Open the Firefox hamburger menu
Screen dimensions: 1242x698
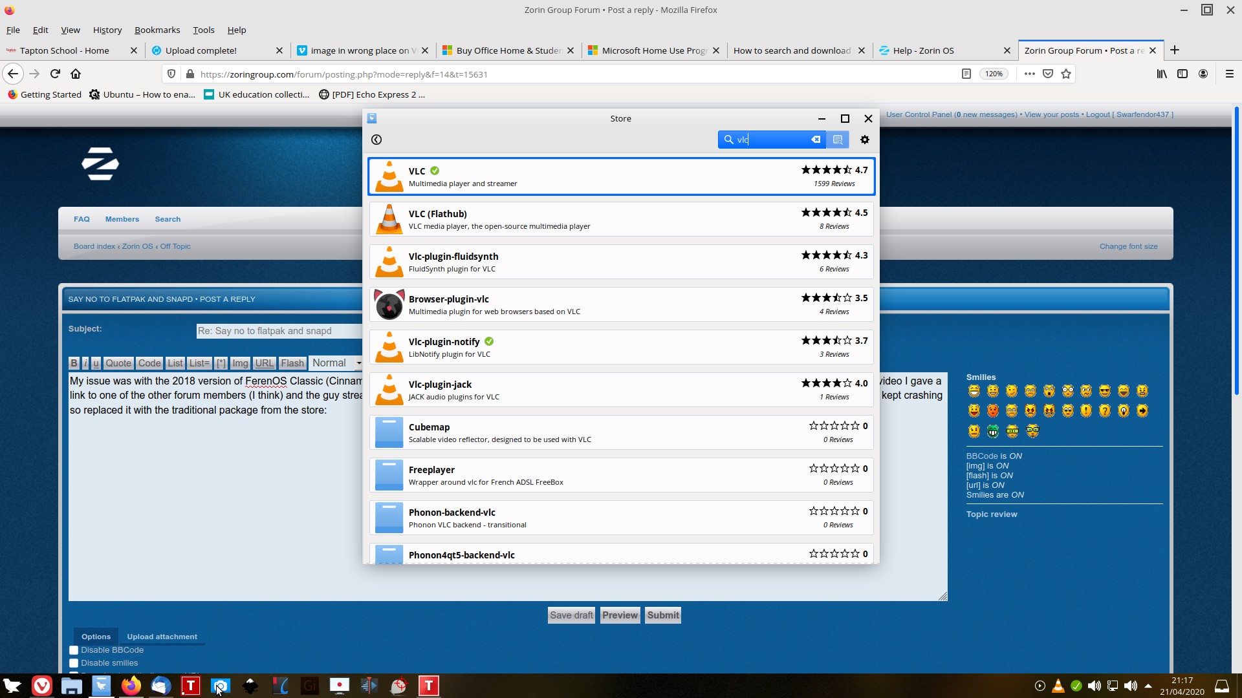pyautogui.click(x=1230, y=74)
